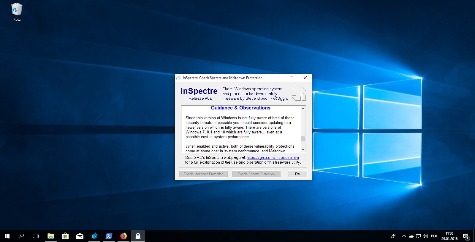Click the scrollbar thumb in Guidance pane

[x=303, y=139]
